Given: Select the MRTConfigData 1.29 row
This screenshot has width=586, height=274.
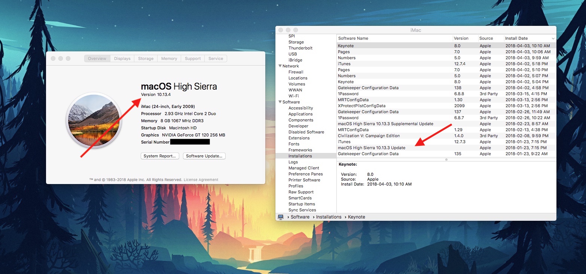Looking at the screenshot, I should click(x=446, y=130).
